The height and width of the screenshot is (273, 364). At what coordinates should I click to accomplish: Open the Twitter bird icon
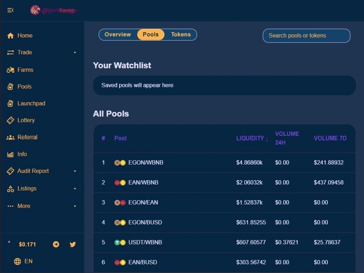73,244
